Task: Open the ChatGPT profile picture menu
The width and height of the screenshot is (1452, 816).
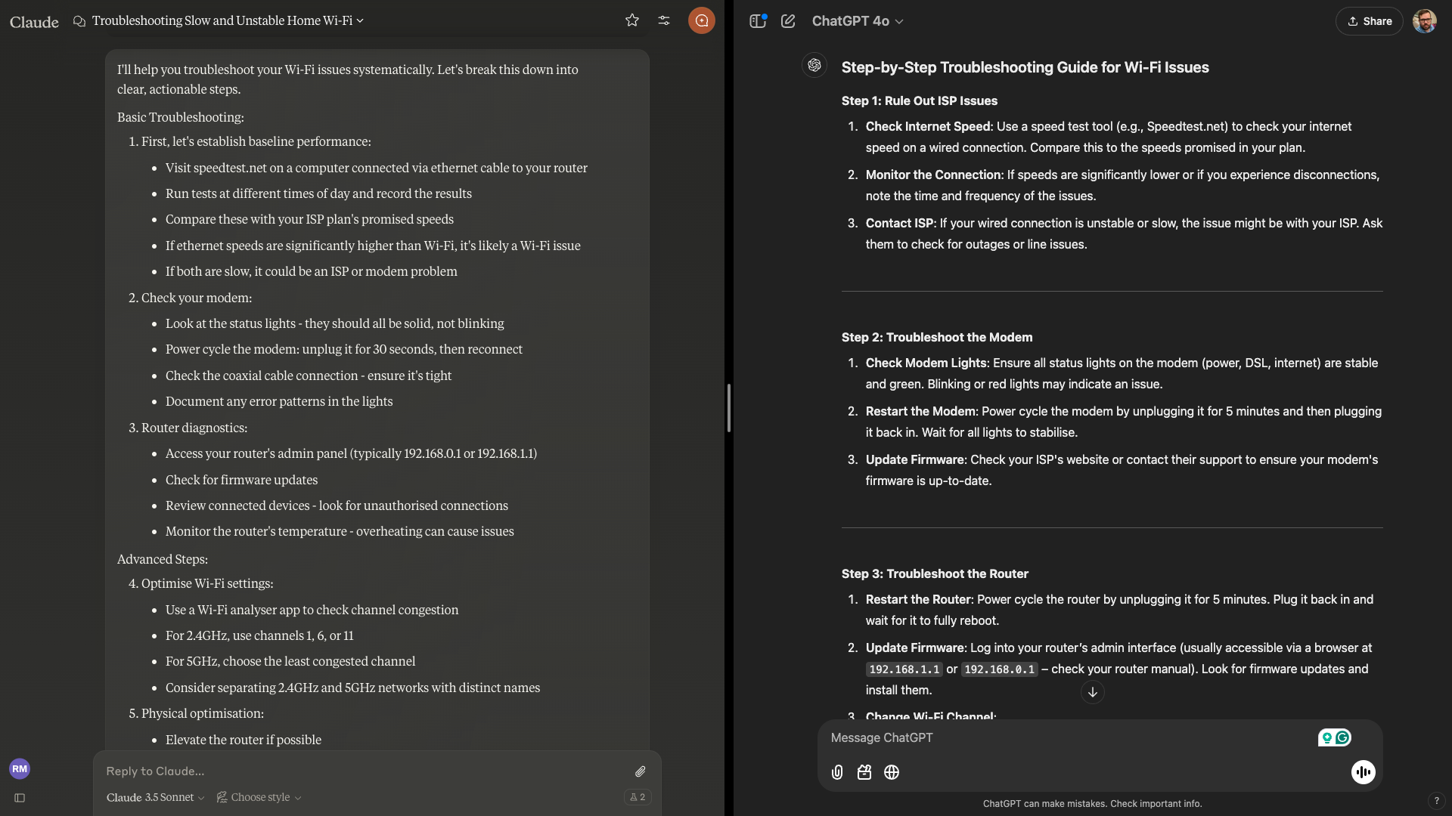Action: [x=1425, y=21]
